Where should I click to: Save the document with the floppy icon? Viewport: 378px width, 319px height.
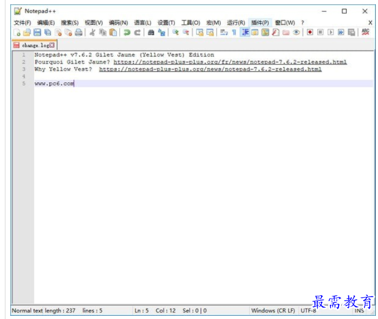[x=37, y=32]
